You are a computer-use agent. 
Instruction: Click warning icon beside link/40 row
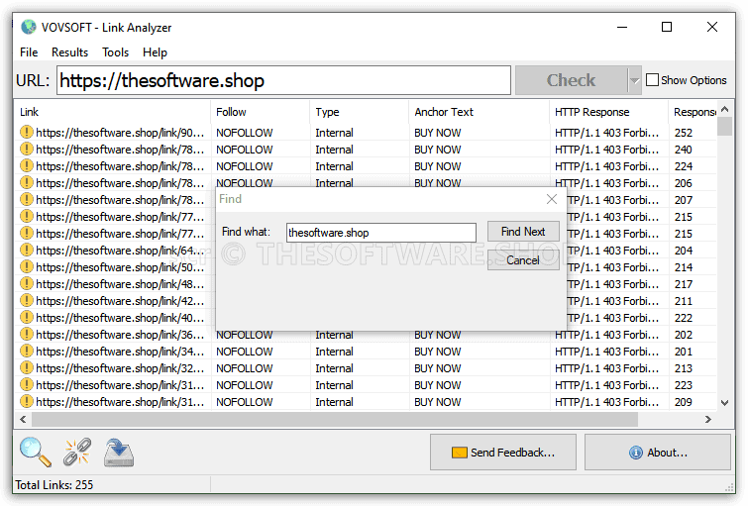click(26, 317)
